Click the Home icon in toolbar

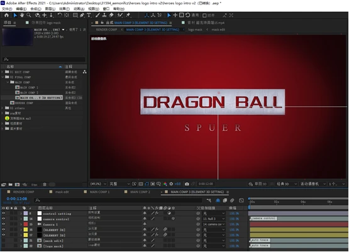[x=6, y=15]
